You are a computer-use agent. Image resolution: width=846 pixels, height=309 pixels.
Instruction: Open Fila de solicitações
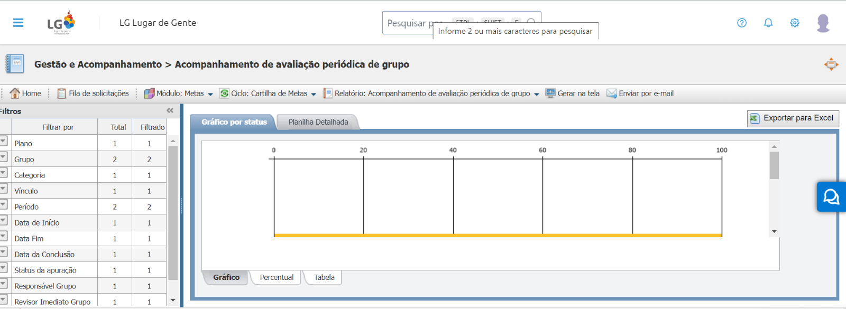pyautogui.click(x=93, y=93)
